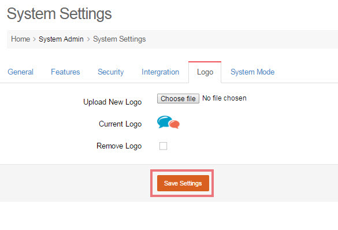Open System Admin breadcrumb link

61,39
